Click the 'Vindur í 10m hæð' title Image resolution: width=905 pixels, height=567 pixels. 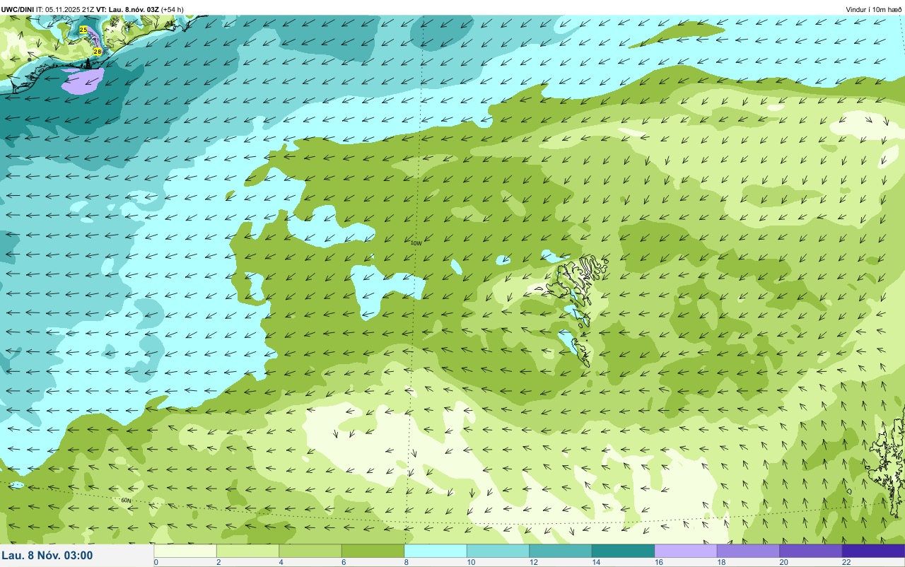(874, 9)
